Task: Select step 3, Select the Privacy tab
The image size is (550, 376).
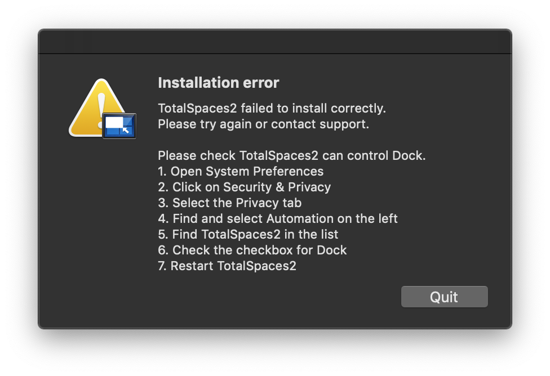Action: coord(229,203)
